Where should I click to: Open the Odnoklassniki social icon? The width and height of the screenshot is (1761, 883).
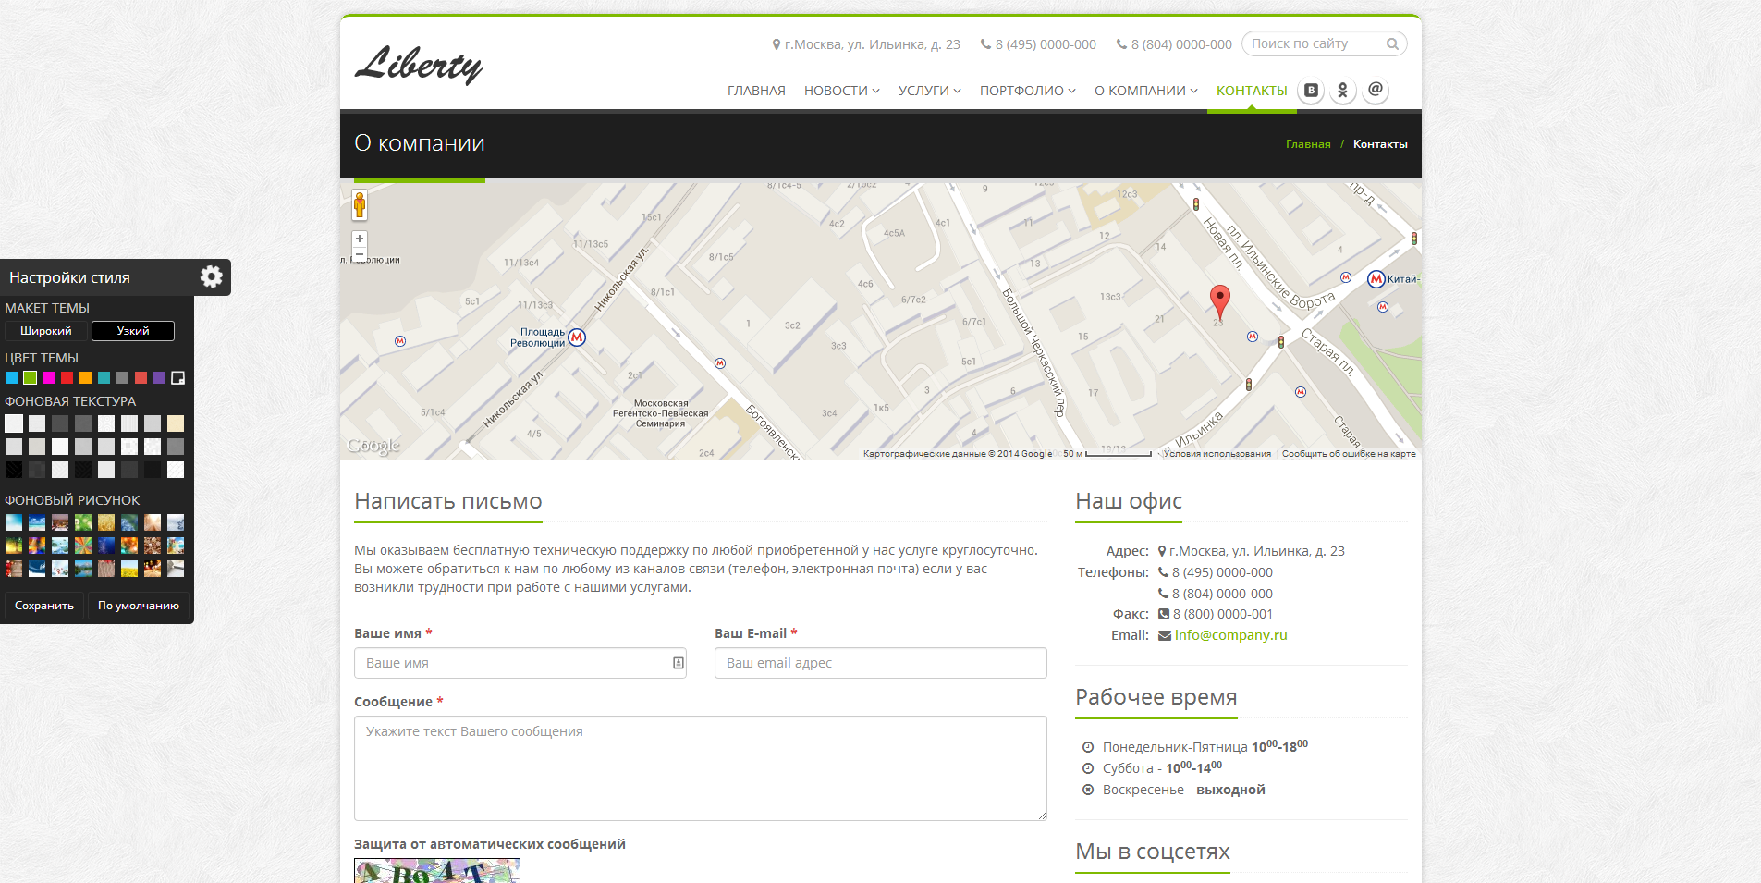click(x=1343, y=91)
